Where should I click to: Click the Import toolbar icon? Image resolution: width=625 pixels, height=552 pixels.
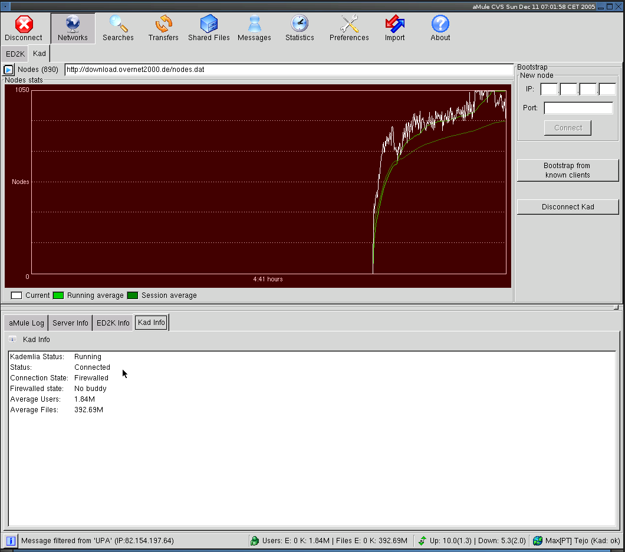[394, 28]
